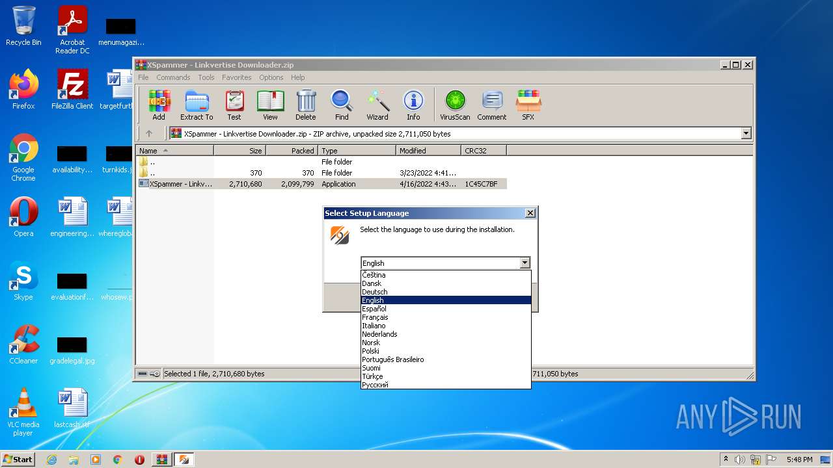Open CCleaner desktop shortcut
The width and height of the screenshot is (833, 468).
[23, 344]
